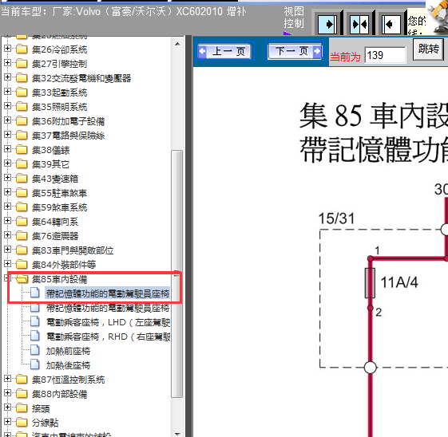Expand the 集36附加電子設備 folder
448x437 pixels.
(7, 120)
